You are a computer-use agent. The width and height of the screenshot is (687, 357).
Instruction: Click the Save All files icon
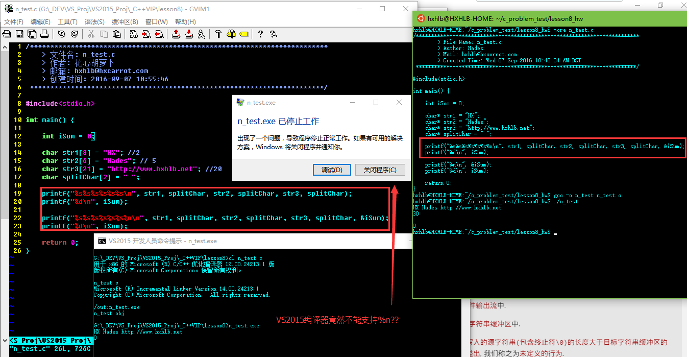32,34
